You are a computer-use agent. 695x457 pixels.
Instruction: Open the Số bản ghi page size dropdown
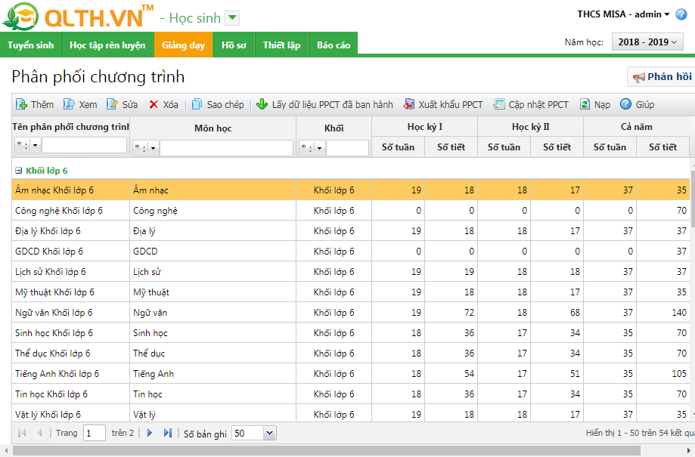[x=270, y=433]
